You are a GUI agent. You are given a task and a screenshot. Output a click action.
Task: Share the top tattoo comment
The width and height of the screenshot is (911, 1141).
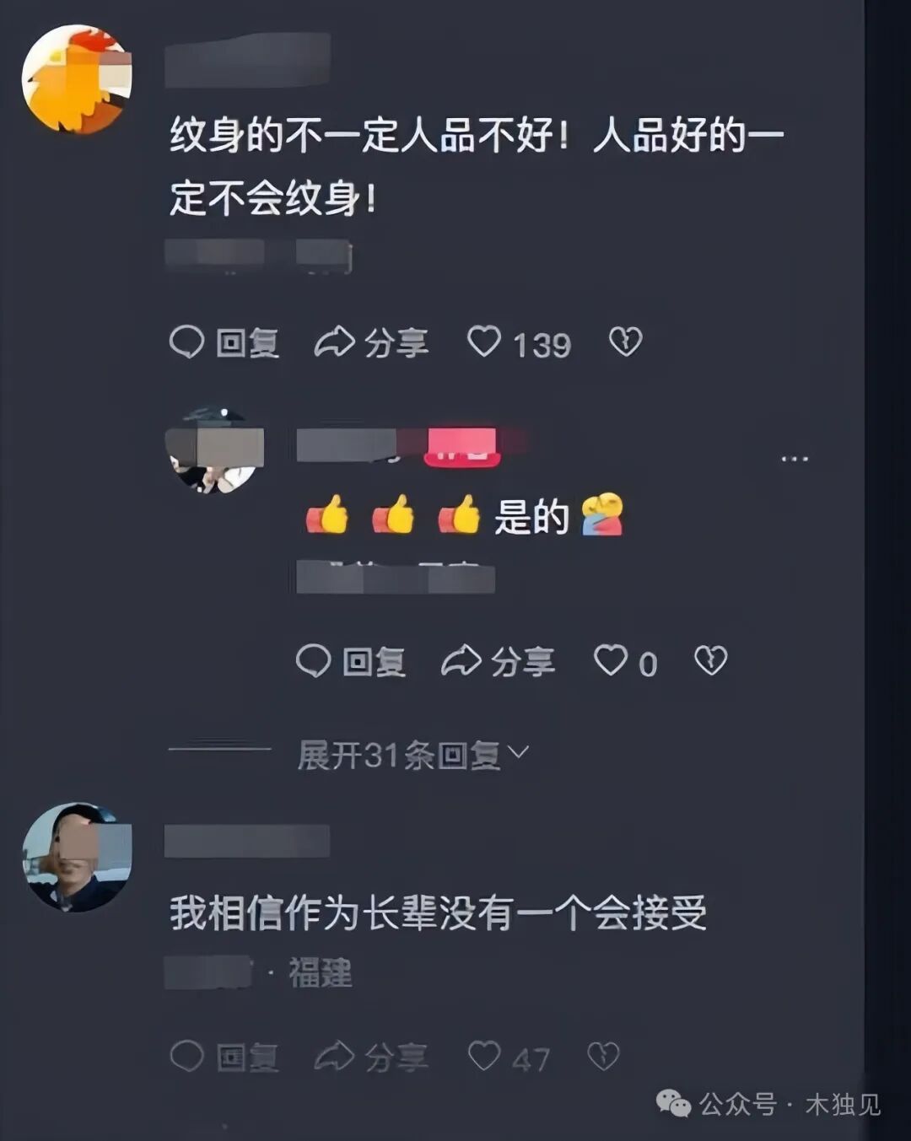[x=372, y=342]
